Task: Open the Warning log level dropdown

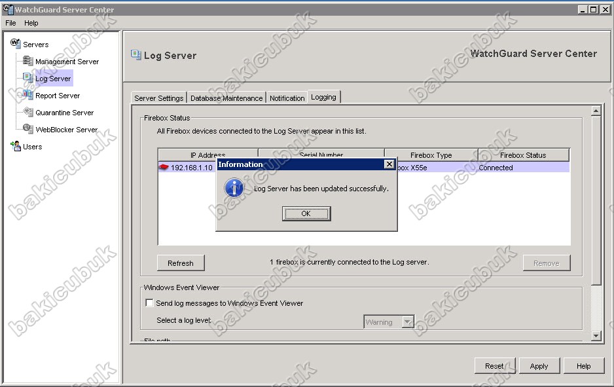Action: (x=408, y=322)
